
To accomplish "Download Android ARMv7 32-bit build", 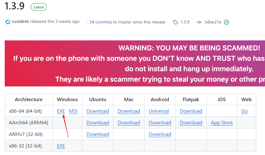I will pos(160,134).
